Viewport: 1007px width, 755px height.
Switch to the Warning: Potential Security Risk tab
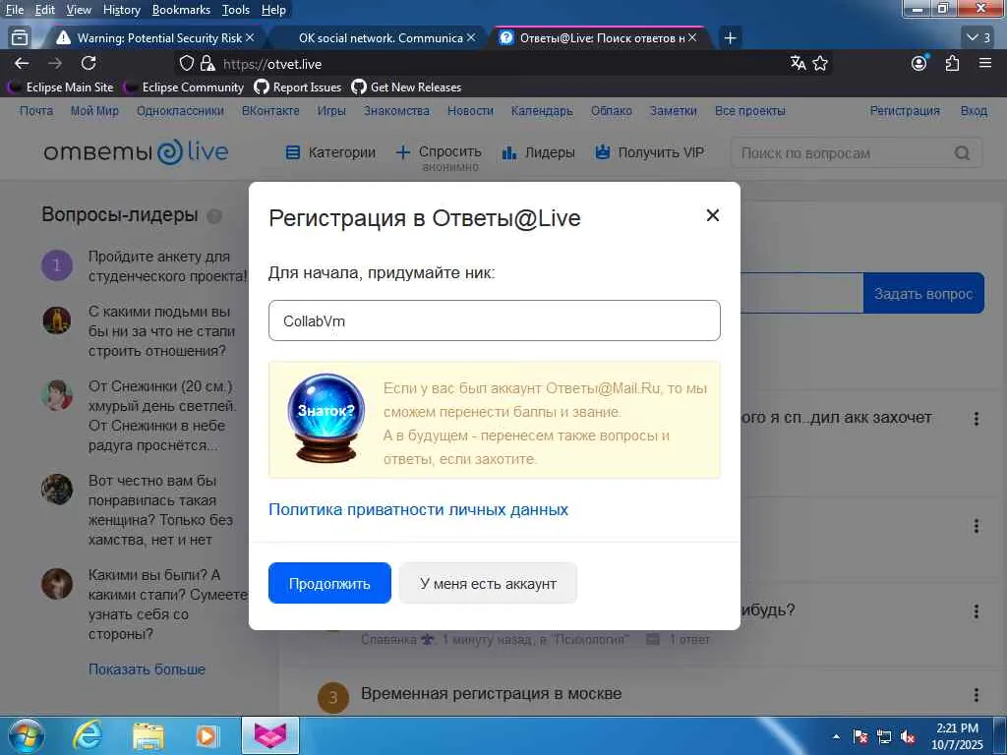pos(152,38)
